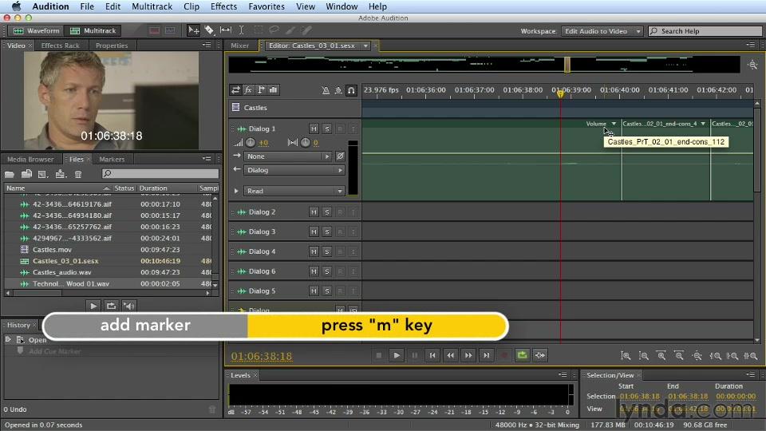This screenshot has width=766, height=431.
Task: Toggle auto-play speaker icon in Files panel
Action: pos(128,306)
